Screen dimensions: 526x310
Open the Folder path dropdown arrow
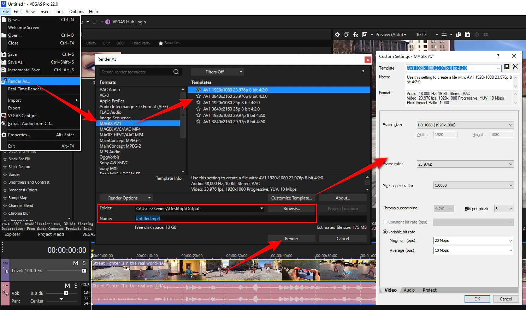(x=262, y=208)
